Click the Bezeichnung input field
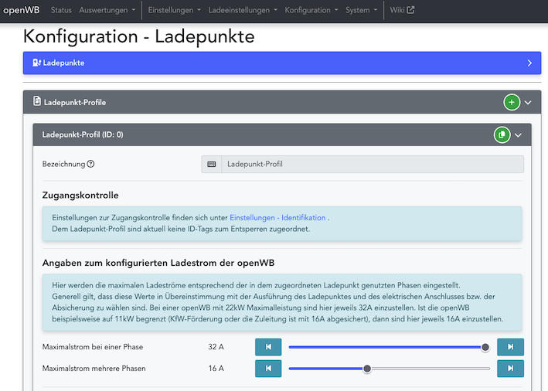Viewport: 548px width, 391px height. (373, 165)
